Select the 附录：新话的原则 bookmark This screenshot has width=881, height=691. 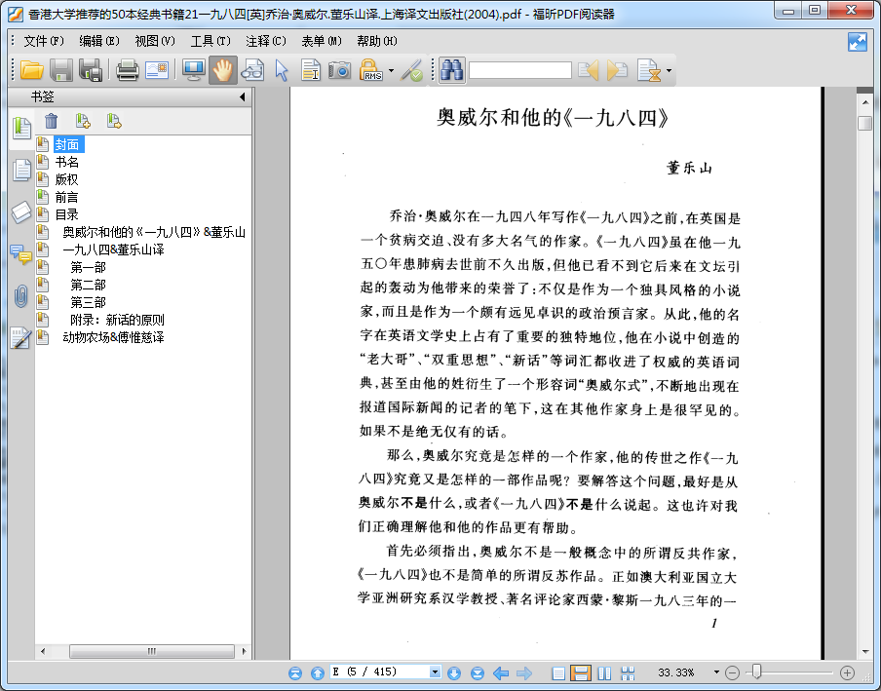(x=117, y=320)
